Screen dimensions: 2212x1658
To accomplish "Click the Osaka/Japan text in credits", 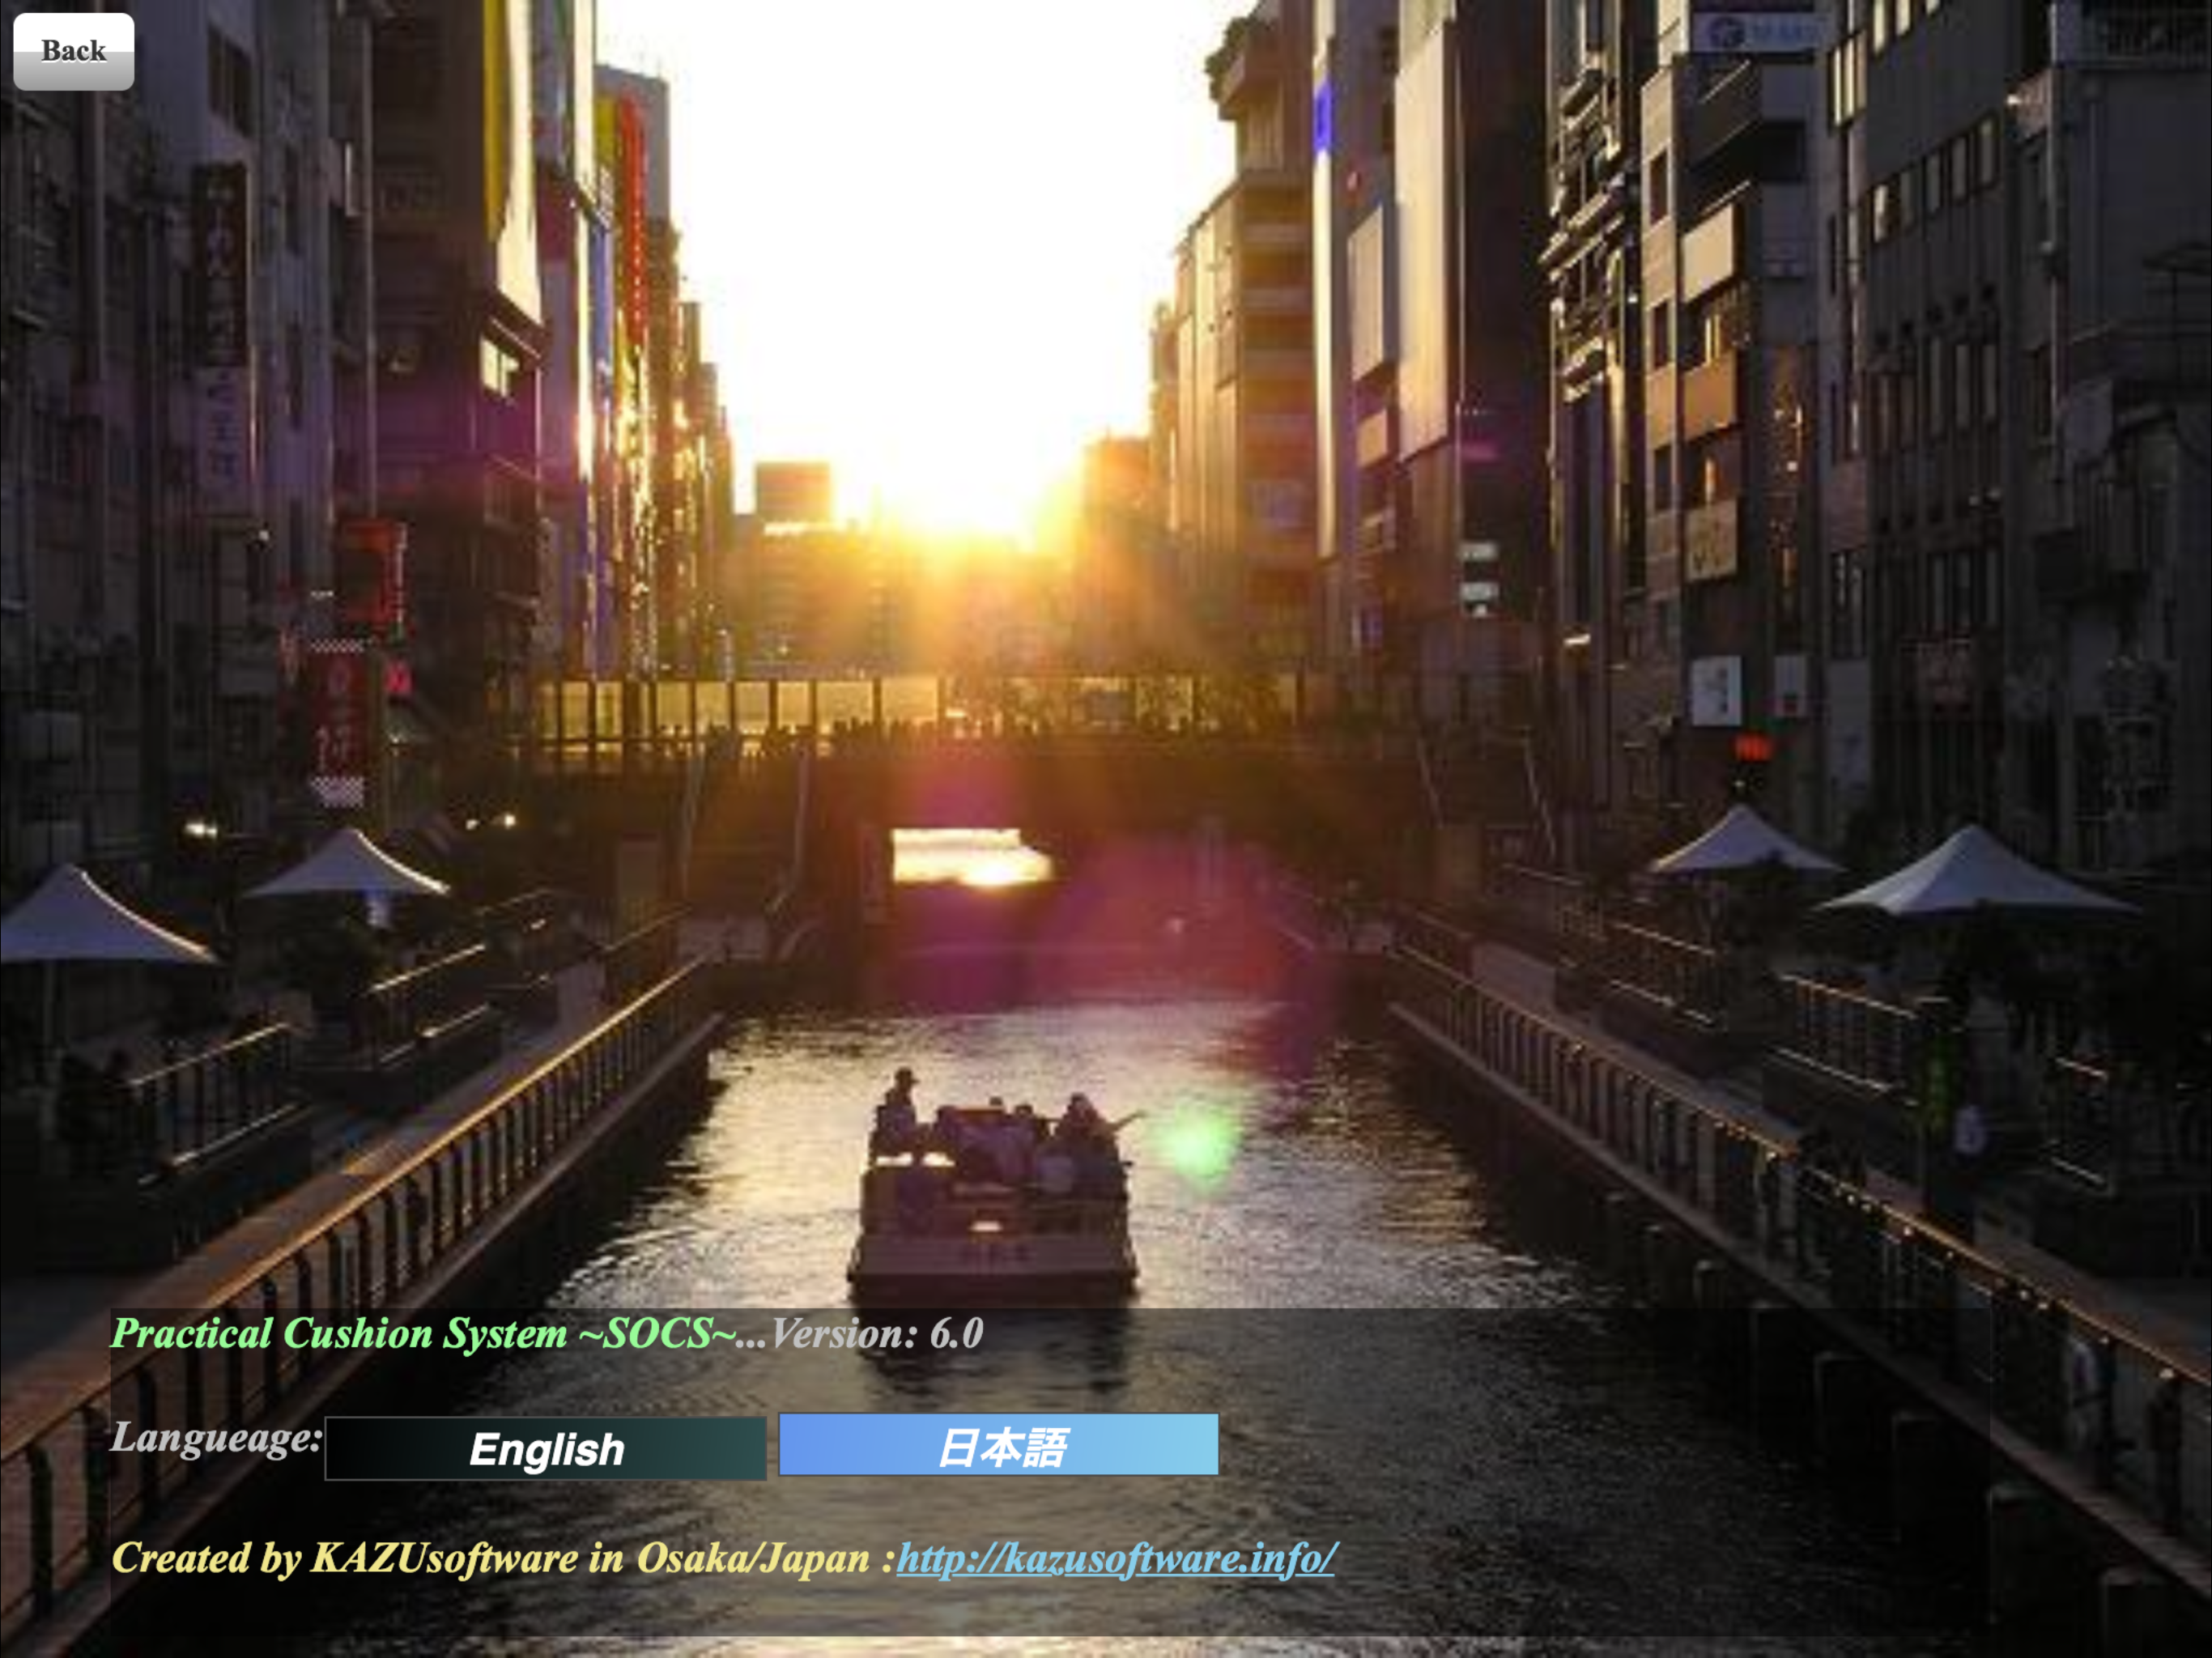I will point(752,1558).
